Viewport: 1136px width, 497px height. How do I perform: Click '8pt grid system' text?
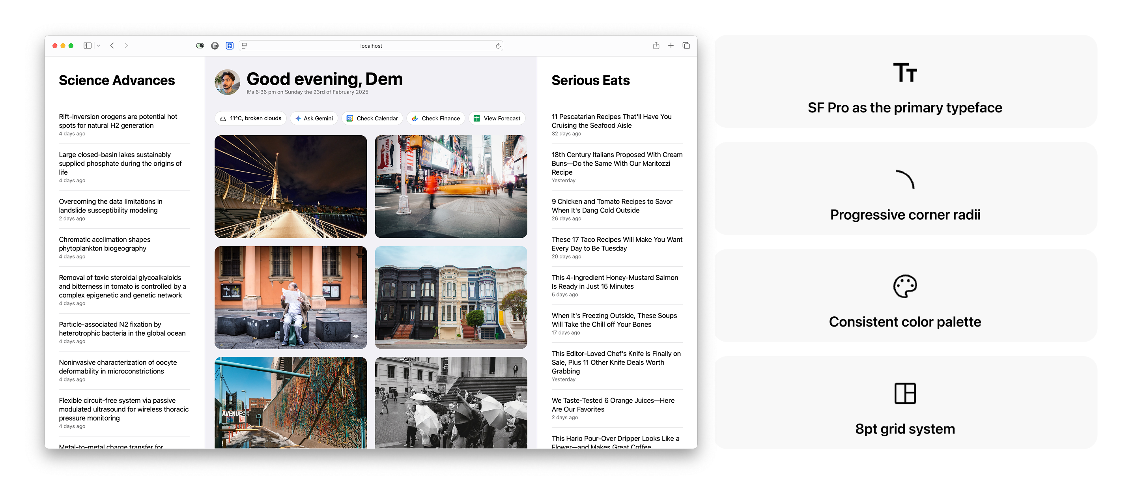pos(905,429)
